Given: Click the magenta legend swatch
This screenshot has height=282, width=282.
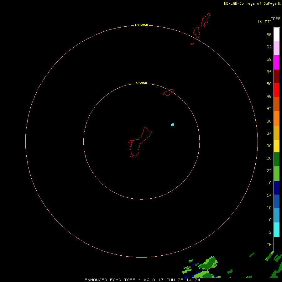Looking at the screenshot, I should tap(277, 62).
